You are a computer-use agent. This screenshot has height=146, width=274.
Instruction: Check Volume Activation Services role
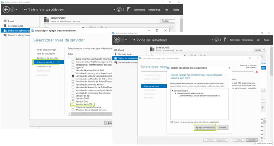(x=73, y=107)
